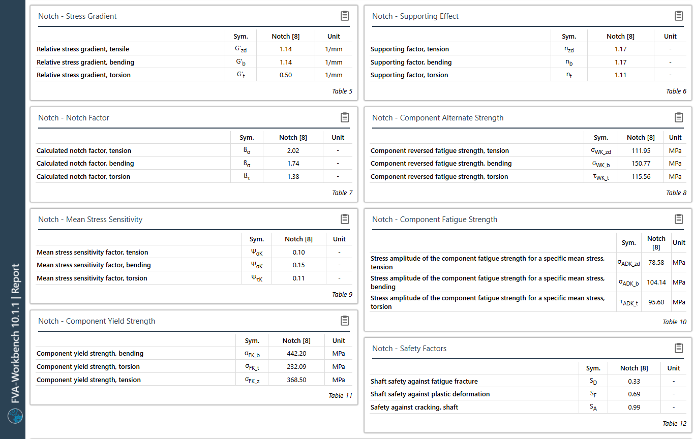The image size is (694, 439).
Task: Click the Table 10 caption label
Action: pyautogui.click(x=674, y=322)
